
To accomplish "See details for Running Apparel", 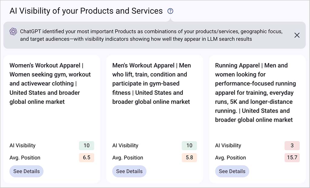I will click(x=232, y=171).
